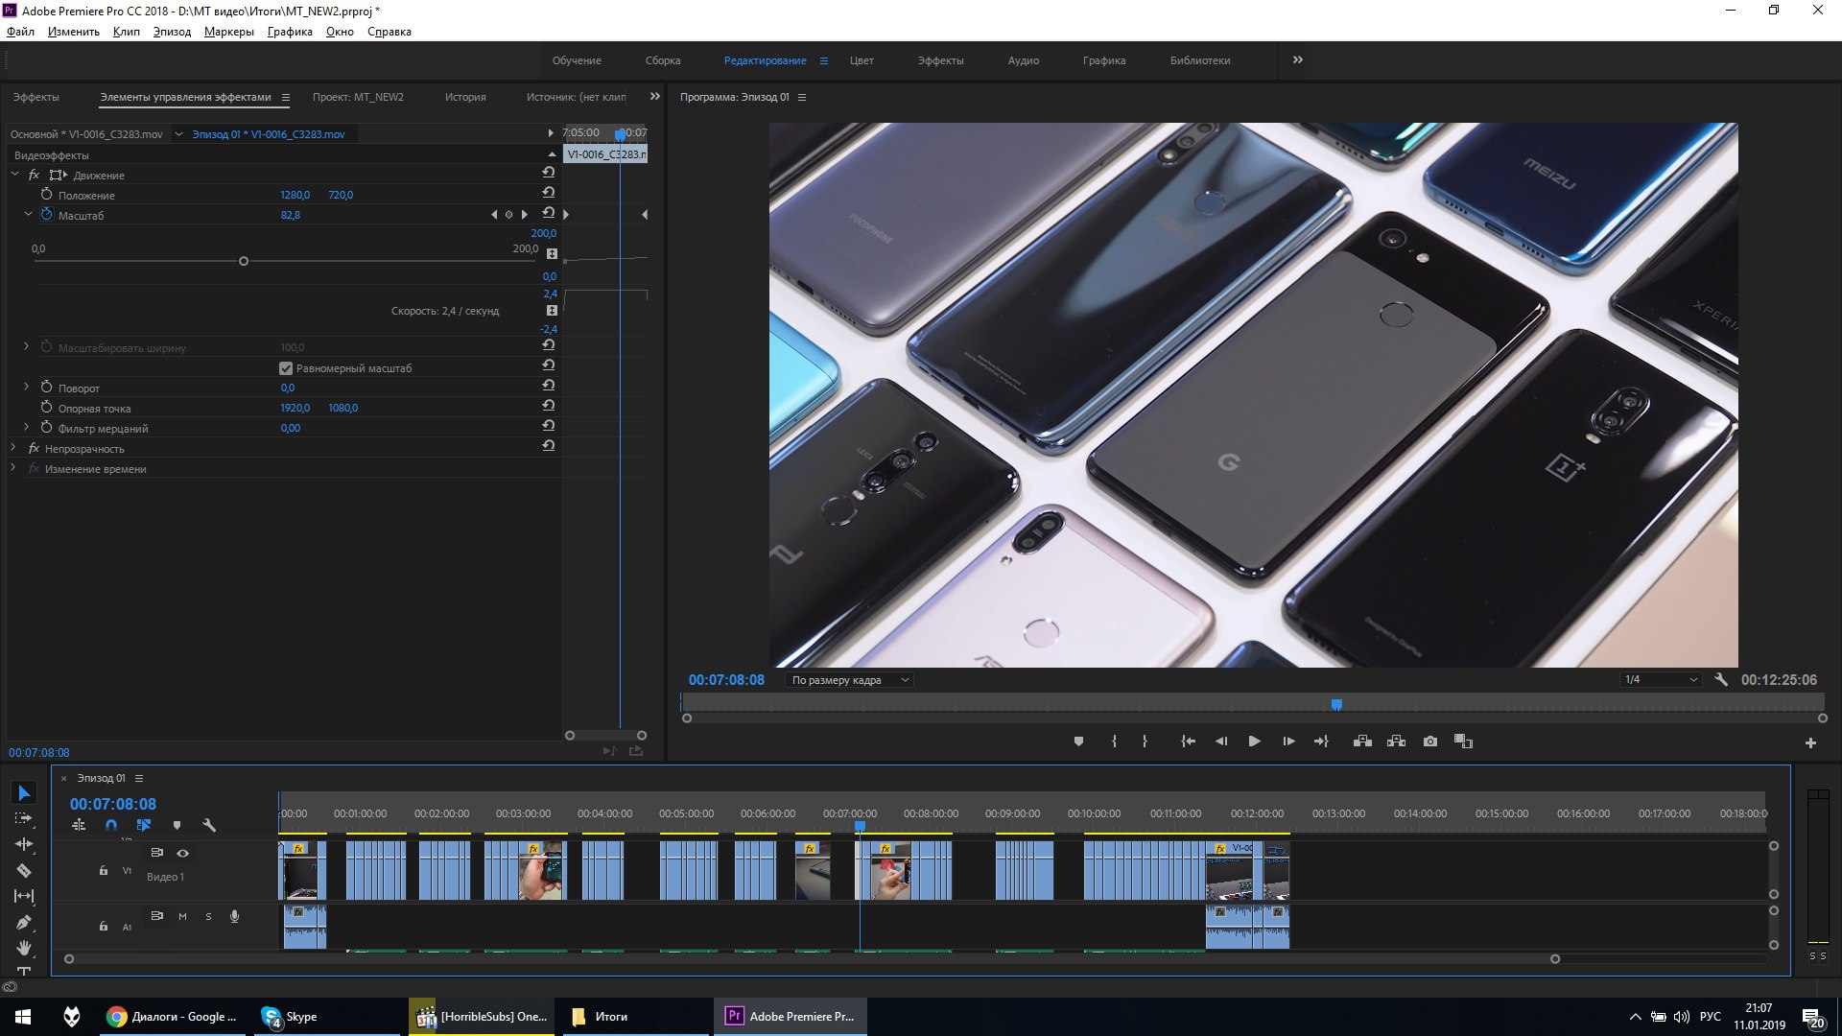
Task: Toggle V1 track lock
Action: point(103,870)
